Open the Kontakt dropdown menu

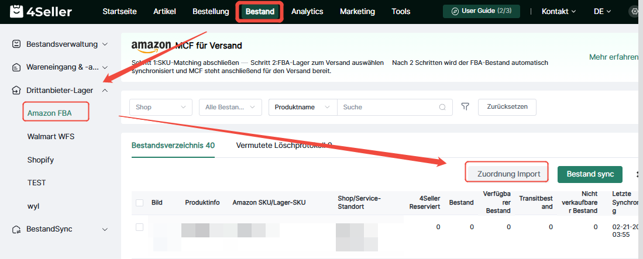click(x=559, y=12)
